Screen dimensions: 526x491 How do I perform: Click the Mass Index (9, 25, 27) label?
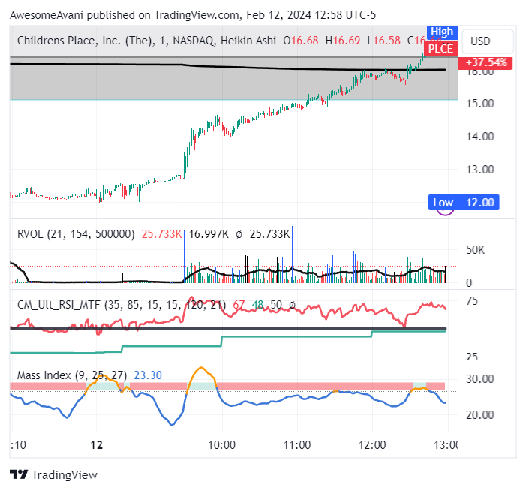click(x=72, y=375)
